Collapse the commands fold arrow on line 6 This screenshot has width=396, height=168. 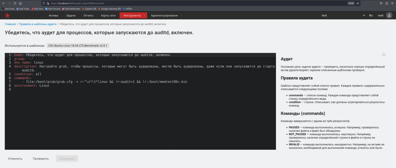[12, 78]
